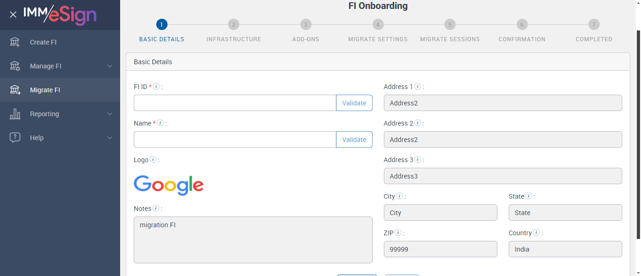The image size is (641, 276).
Task: Click the info icon beside FI ID
Action: [156, 87]
